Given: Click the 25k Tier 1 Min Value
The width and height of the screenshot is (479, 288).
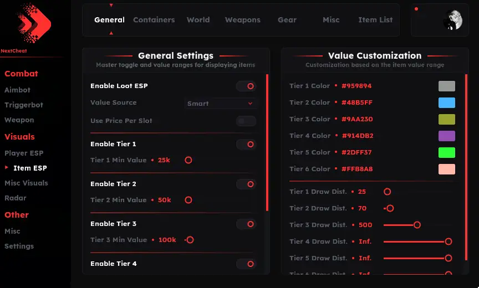Looking at the screenshot, I should coord(164,160).
